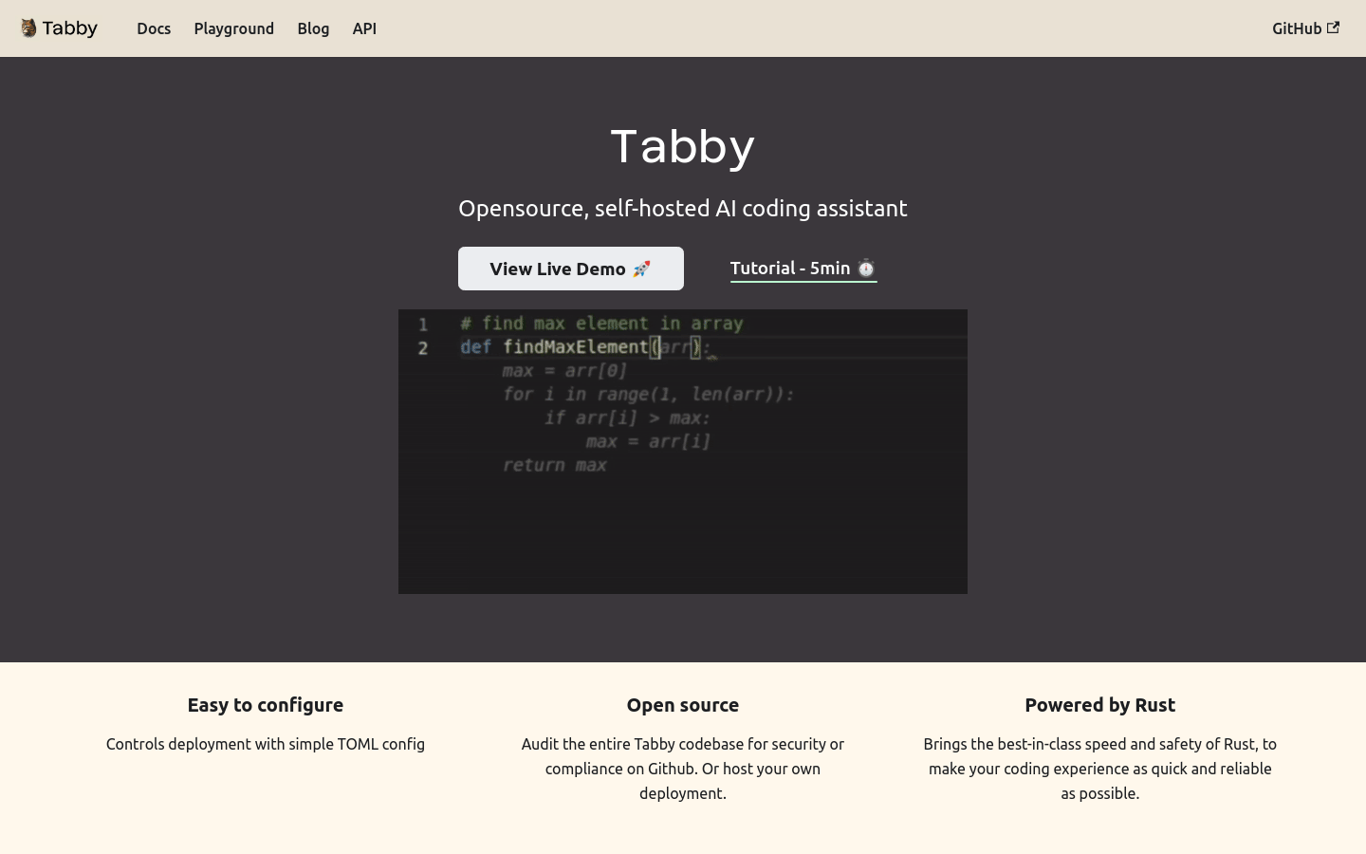This screenshot has width=1366, height=854.
Task: Click the Tabby brand name in navbar
Action: 69,28
